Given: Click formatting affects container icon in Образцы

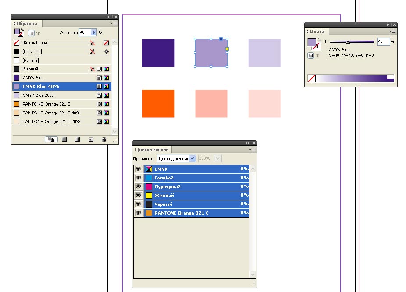Looking at the screenshot, I should pos(31,33).
